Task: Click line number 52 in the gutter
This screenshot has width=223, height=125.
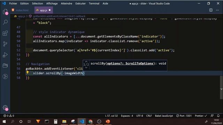Action: pyautogui.click(x=18, y=50)
